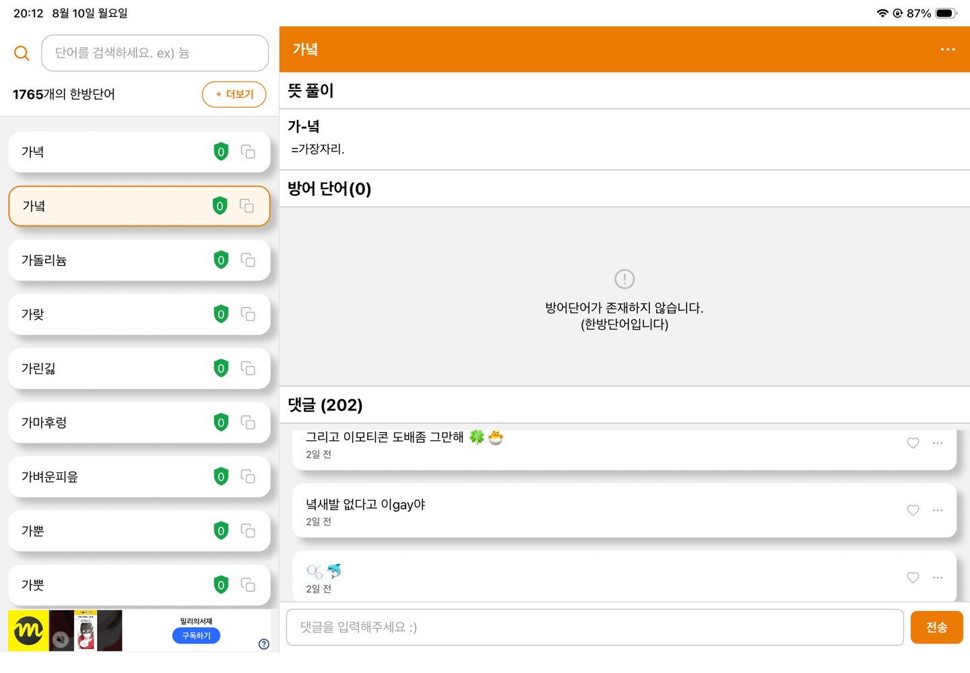This screenshot has width=970, height=673.
Task: Tap the ad thumbnail with the red-dressed character
Action: pyautogui.click(x=86, y=631)
